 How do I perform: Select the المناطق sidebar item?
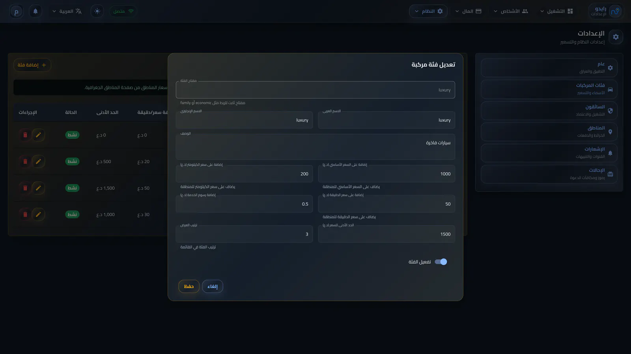click(x=549, y=132)
